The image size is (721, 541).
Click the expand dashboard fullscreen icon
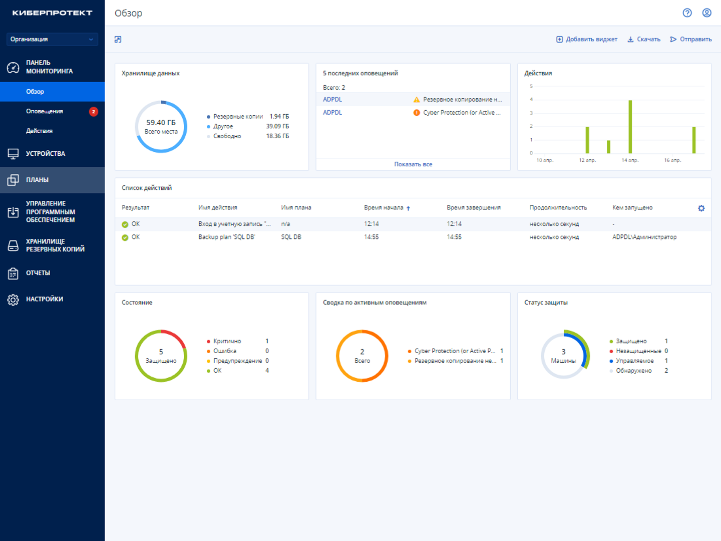click(x=118, y=40)
